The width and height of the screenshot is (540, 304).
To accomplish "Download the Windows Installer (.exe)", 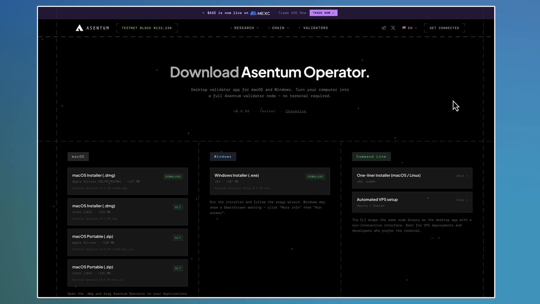I will pyautogui.click(x=315, y=177).
